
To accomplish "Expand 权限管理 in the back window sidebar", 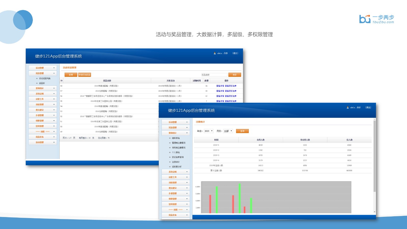I will click(x=43, y=121).
